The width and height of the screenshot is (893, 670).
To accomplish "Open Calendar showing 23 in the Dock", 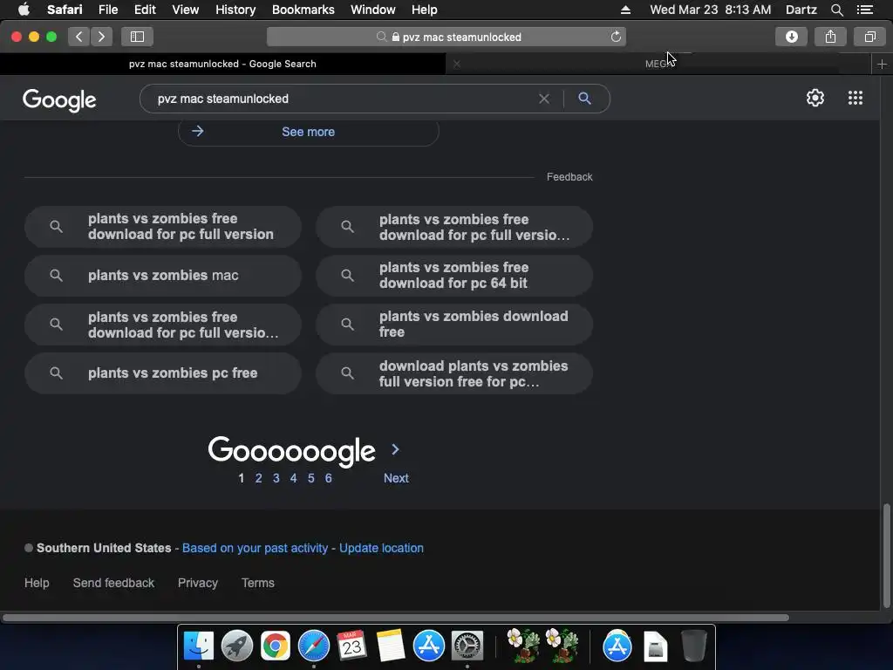I will (351, 646).
